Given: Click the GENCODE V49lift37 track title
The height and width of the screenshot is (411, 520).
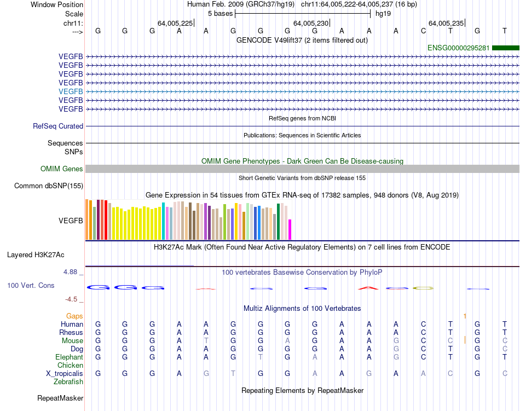Looking at the screenshot, I should 302,40.
